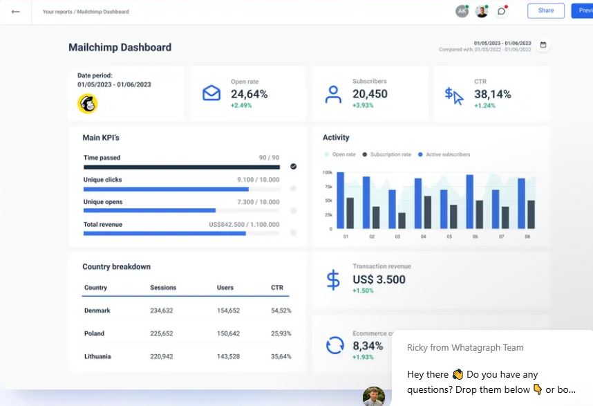This screenshot has width=593, height=406.
Task: Select the Poland table row
Action: (x=187, y=333)
